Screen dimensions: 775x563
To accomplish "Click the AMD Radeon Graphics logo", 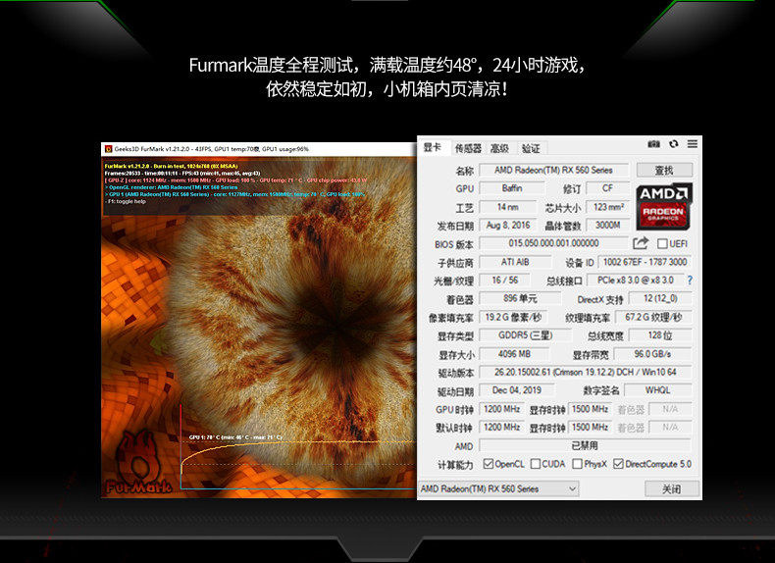I will [x=663, y=207].
